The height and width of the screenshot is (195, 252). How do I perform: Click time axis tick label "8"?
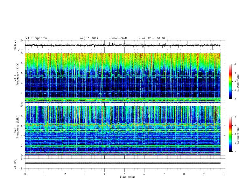coord(184,174)
